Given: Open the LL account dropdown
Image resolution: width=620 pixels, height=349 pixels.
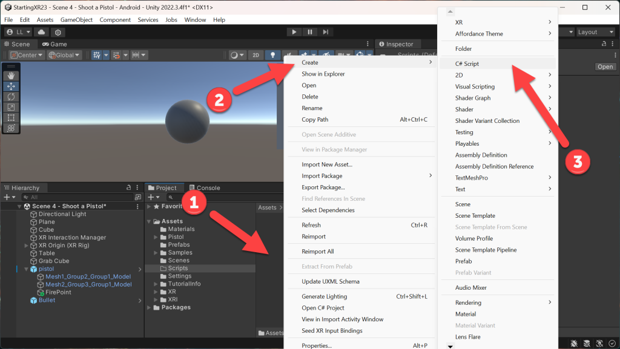Looking at the screenshot, I should coord(18,32).
